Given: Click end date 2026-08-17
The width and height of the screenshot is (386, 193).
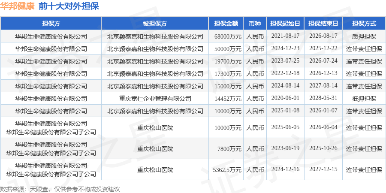Looking at the screenshot, I should 323,36.
